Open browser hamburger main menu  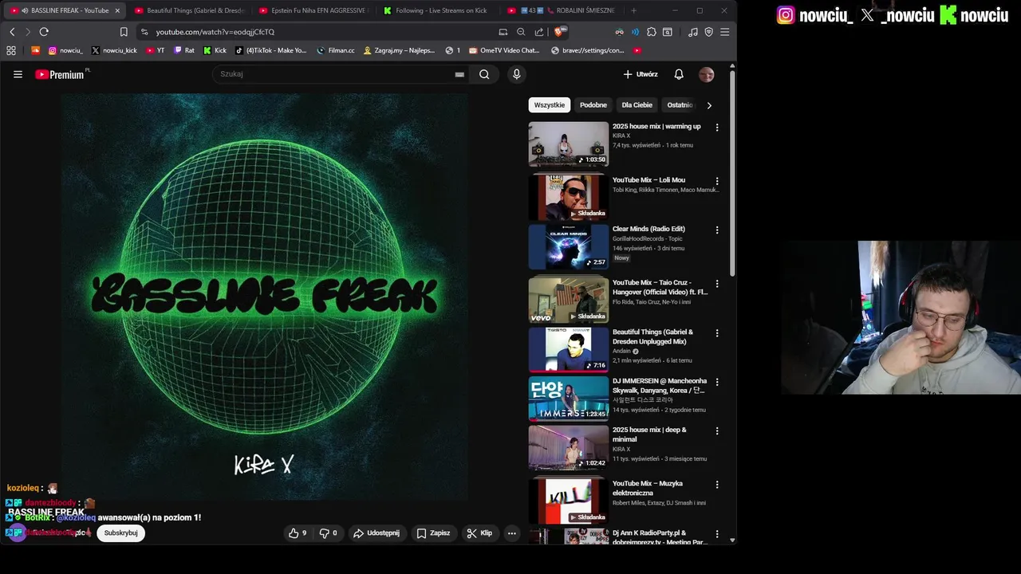coord(724,32)
